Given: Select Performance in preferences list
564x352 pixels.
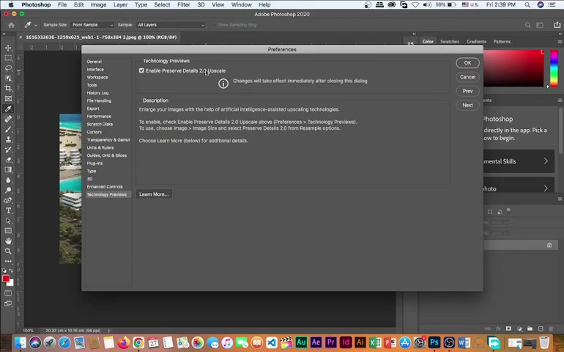Looking at the screenshot, I should click(x=99, y=117).
